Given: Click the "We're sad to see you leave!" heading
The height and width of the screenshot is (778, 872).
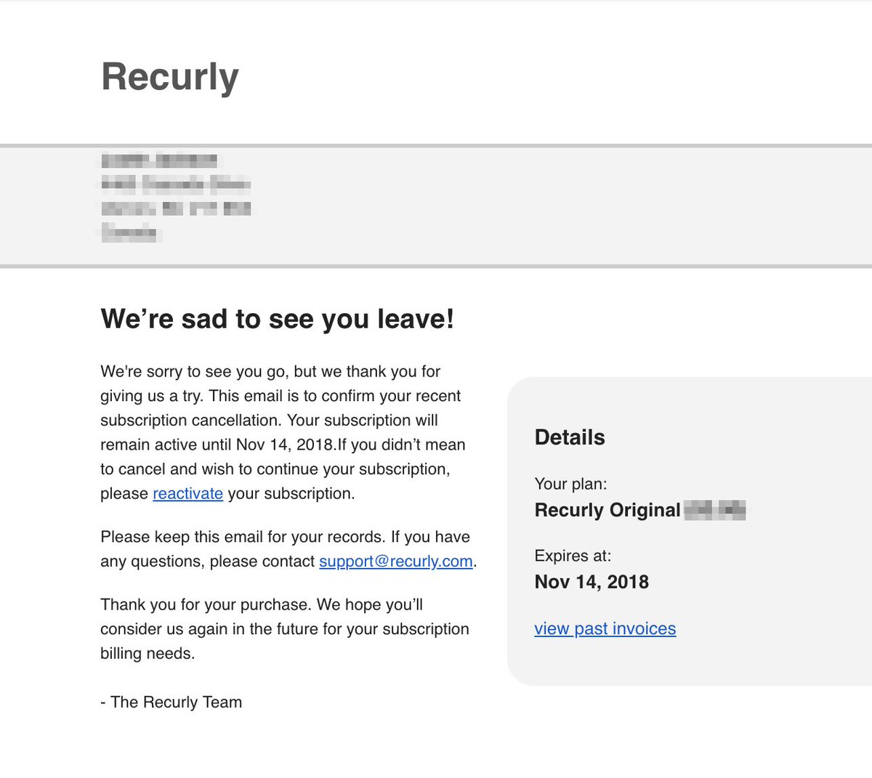Looking at the screenshot, I should click(x=277, y=320).
